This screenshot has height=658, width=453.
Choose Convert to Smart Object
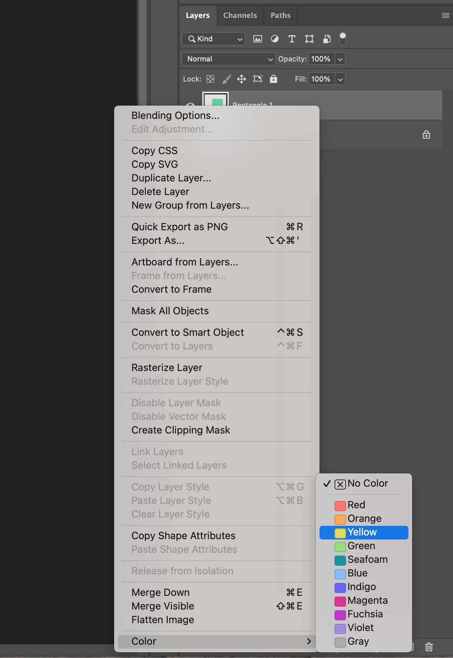[x=217, y=332]
